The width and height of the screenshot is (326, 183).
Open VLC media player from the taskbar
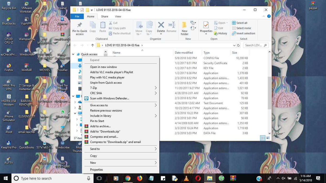click(186, 178)
